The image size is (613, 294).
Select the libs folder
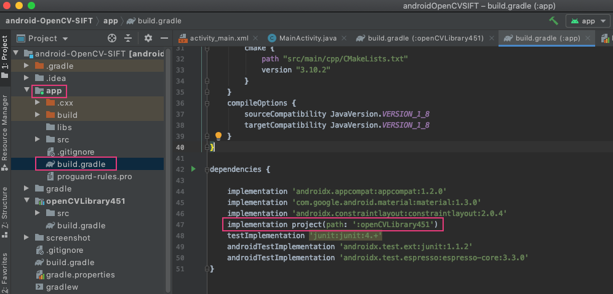pos(58,127)
